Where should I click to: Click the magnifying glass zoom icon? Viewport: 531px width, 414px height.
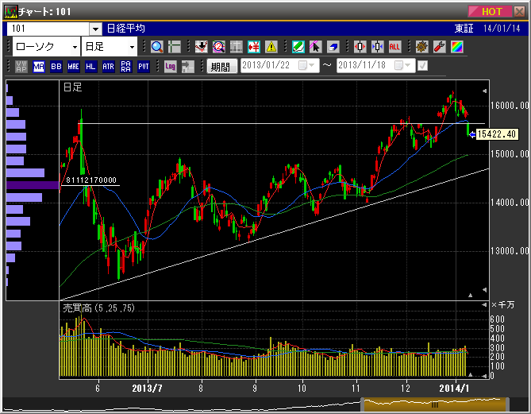point(156,47)
